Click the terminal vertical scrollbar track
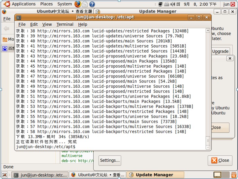Image resolution: width=238 pixels, height=179 pixels. point(208,82)
